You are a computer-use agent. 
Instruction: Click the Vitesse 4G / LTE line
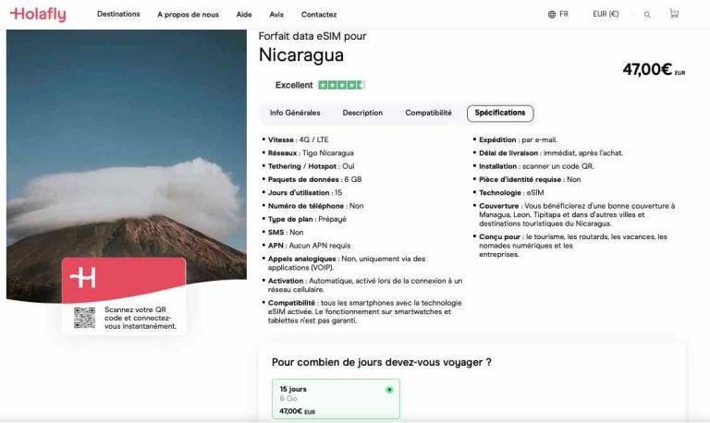pos(298,139)
